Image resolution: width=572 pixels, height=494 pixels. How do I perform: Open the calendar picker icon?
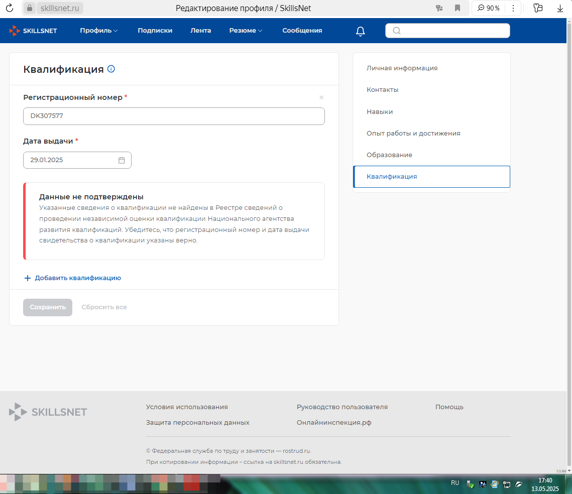point(122,160)
